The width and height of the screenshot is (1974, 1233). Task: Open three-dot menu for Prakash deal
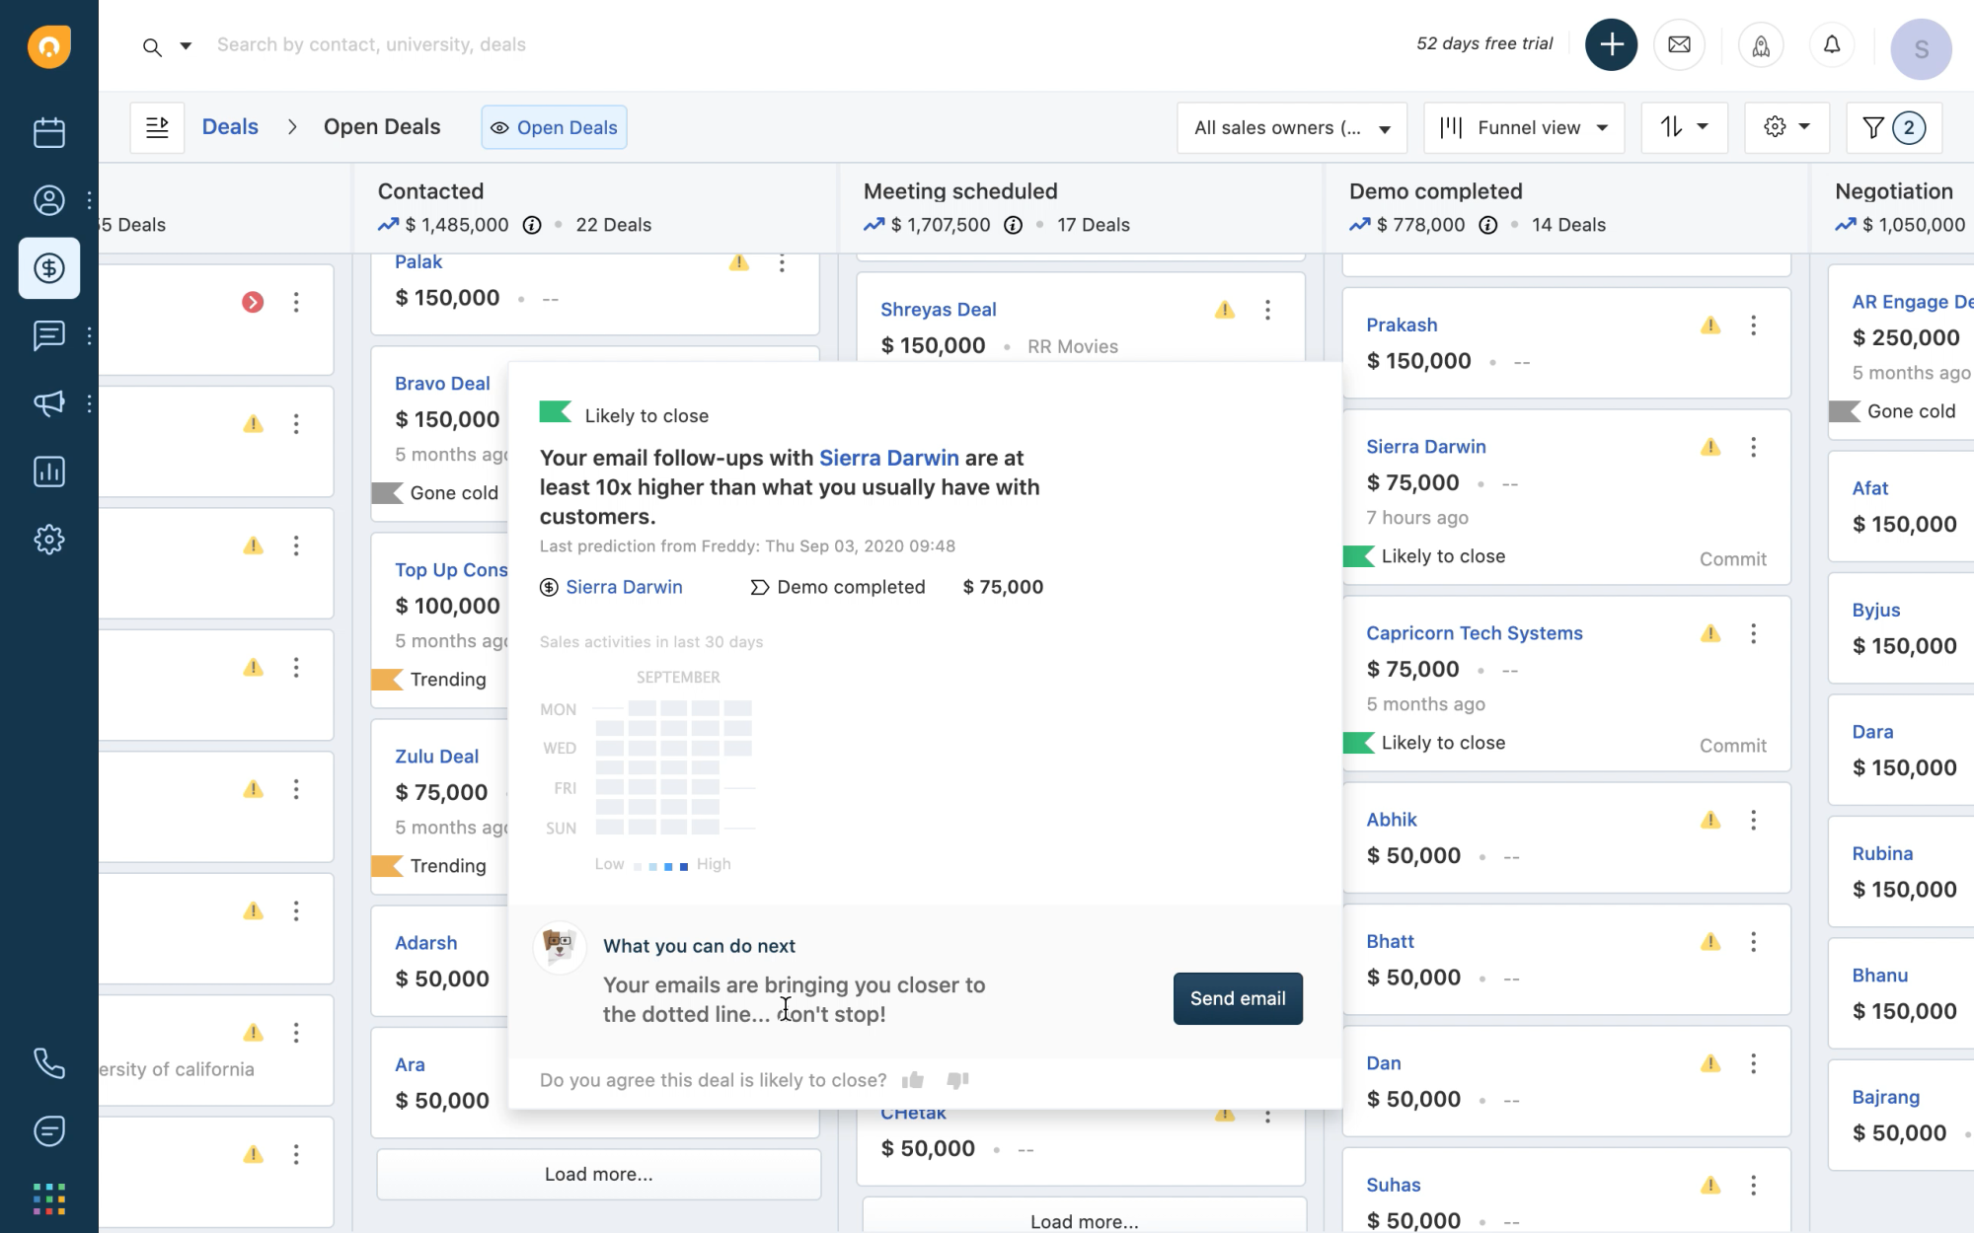(1753, 326)
